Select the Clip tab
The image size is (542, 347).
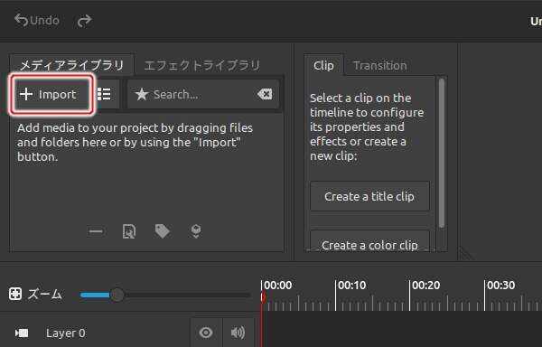pyautogui.click(x=323, y=65)
